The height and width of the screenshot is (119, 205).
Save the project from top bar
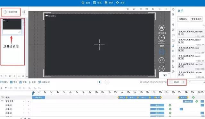coord(109,3)
